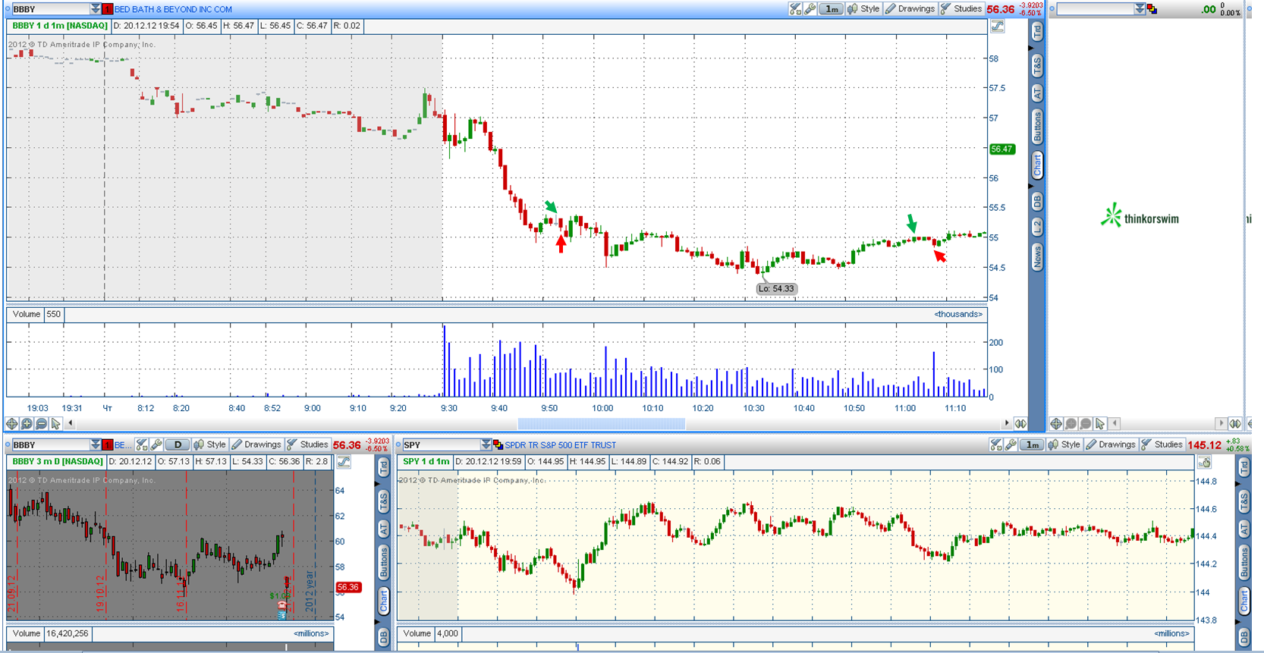Open Style menu in top BBBY chart
This screenshot has width=1264, height=653.
point(863,9)
